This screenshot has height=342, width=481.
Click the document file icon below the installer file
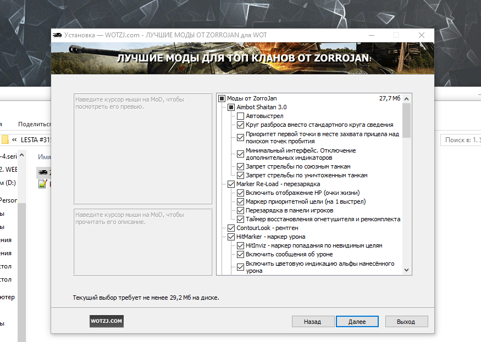point(42,184)
